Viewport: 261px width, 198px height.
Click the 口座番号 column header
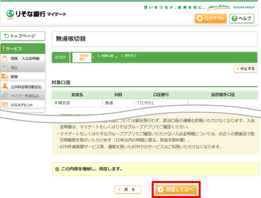point(161,95)
